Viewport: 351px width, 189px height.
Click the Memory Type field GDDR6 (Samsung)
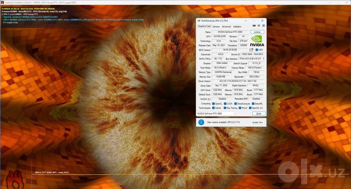[223, 72]
